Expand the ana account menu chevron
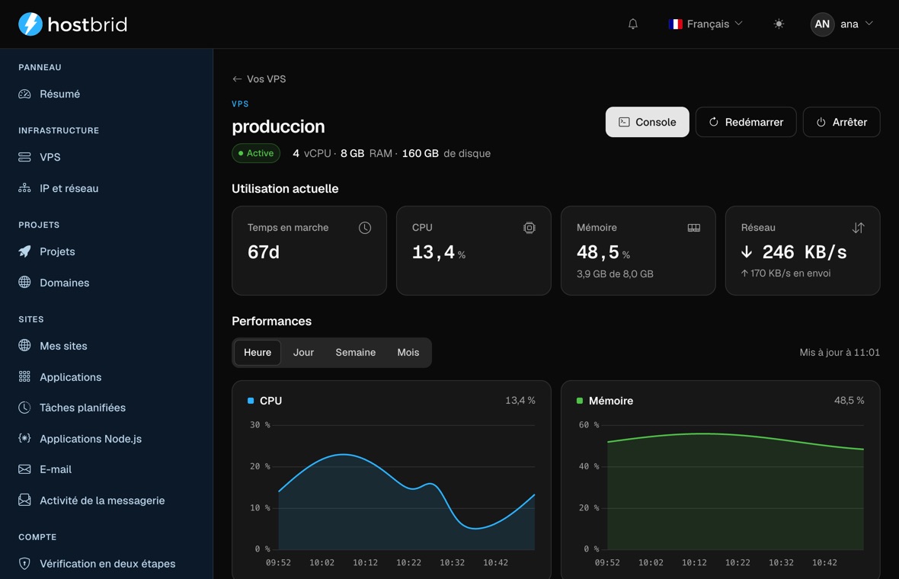 click(x=869, y=24)
